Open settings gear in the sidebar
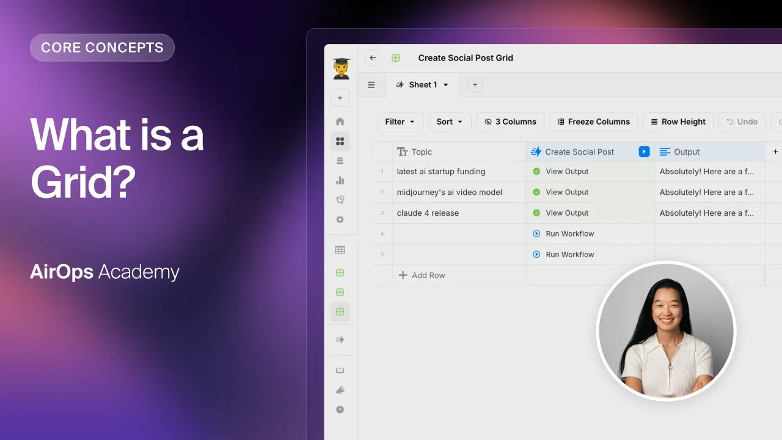The image size is (782, 440). pyautogui.click(x=340, y=219)
